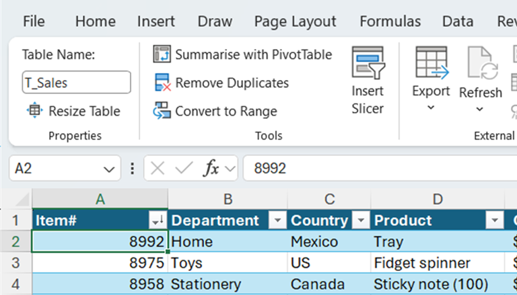This screenshot has width=517, height=295.
Task: Click the Resize Table icon
Action: (34, 111)
